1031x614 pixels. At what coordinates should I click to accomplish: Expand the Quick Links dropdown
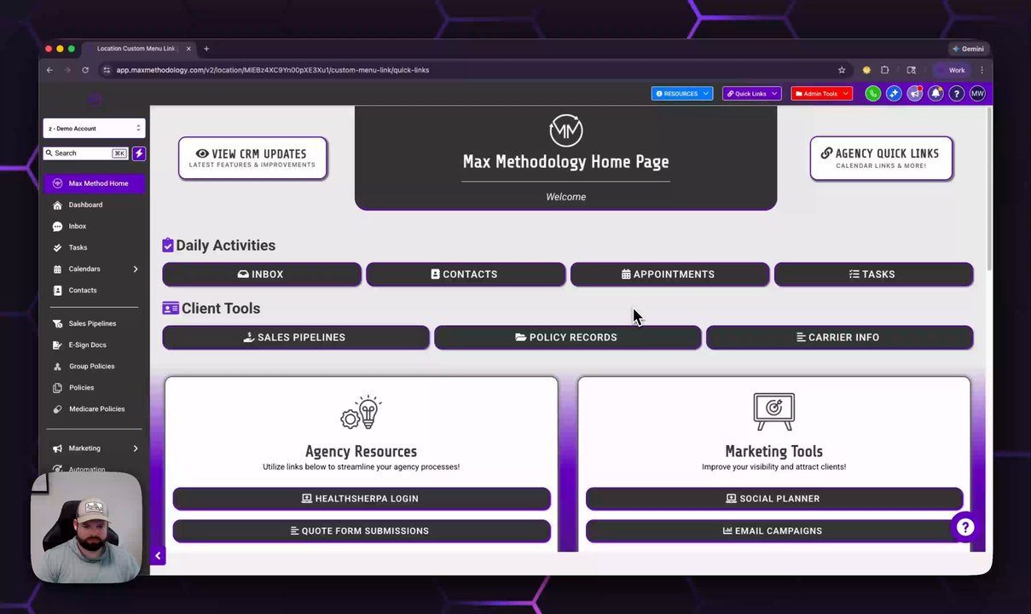751,94
